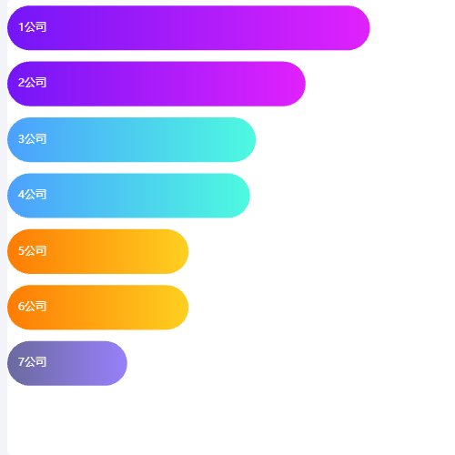Click the lavender 7公司 bar
The image size is (455, 455).
tap(67, 363)
